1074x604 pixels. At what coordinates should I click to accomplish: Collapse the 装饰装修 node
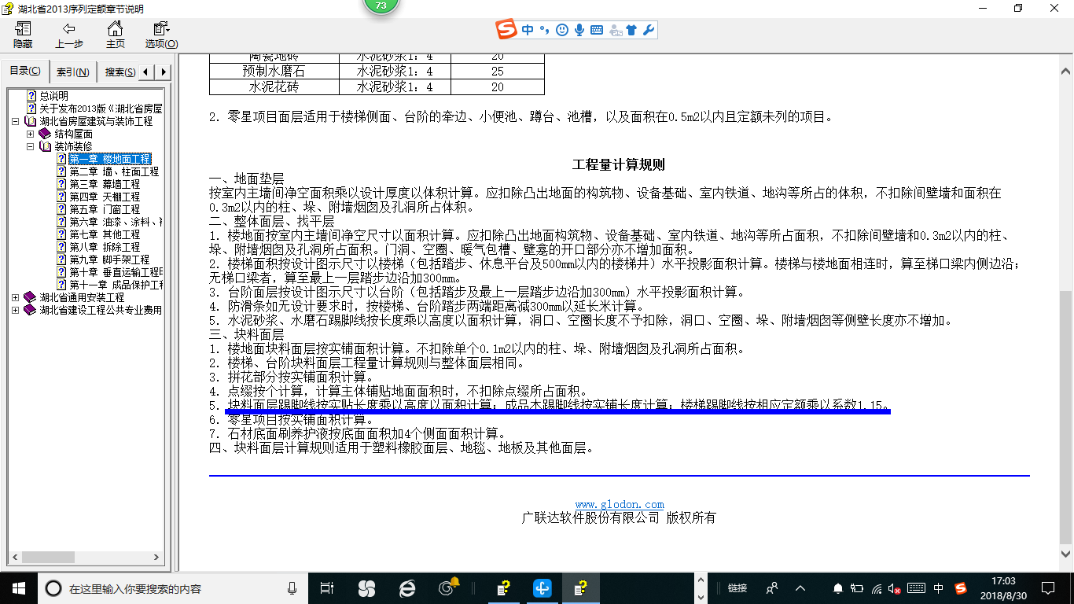(31, 146)
